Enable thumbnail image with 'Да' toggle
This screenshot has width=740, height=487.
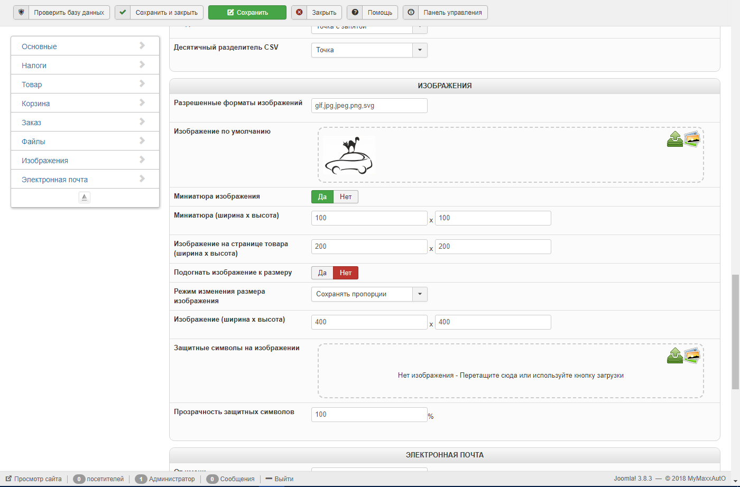click(x=322, y=197)
